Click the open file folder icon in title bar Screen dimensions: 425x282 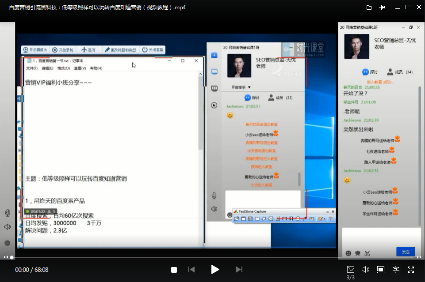coord(369,8)
